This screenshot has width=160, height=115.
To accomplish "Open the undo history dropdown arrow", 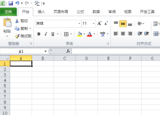I will click(x=22, y=3).
